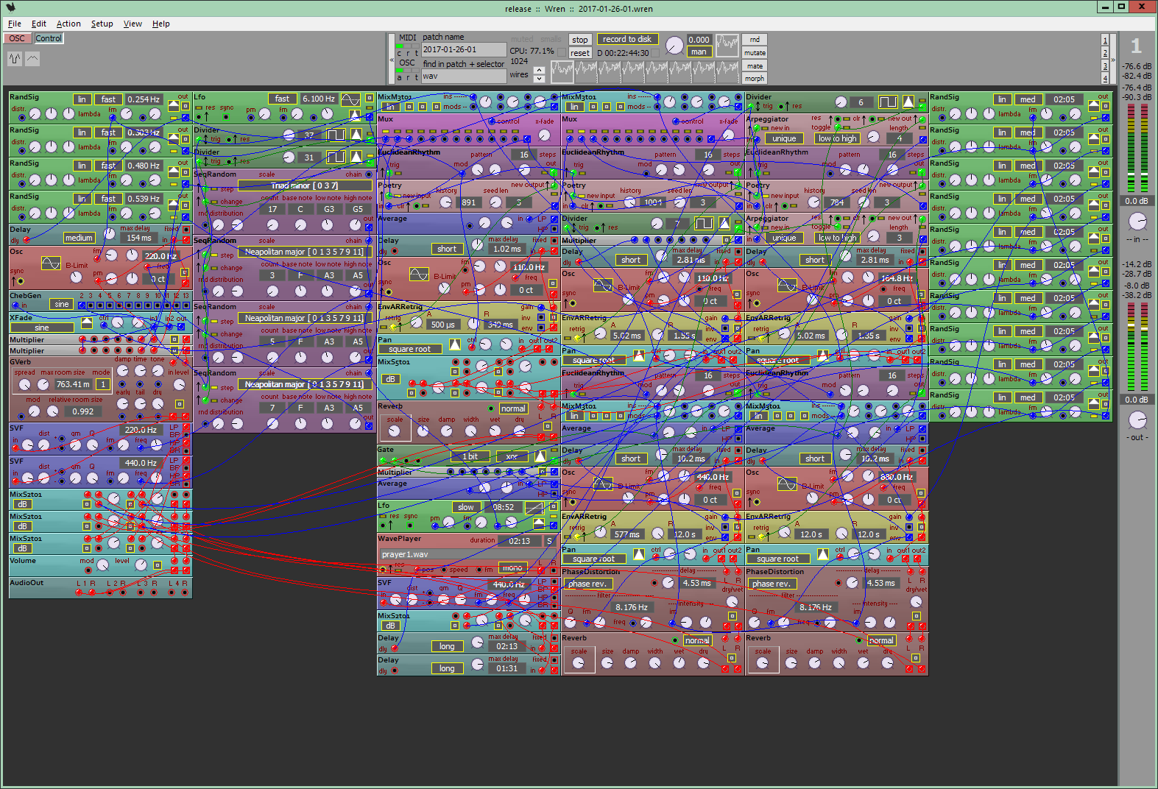Viewport: 1158px width, 789px height.
Task: Open the top Arpeggiator unique dropdown
Action: coord(784,138)
